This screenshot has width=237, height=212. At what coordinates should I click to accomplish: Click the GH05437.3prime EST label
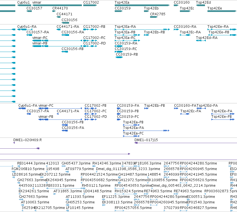coord(76,163)
